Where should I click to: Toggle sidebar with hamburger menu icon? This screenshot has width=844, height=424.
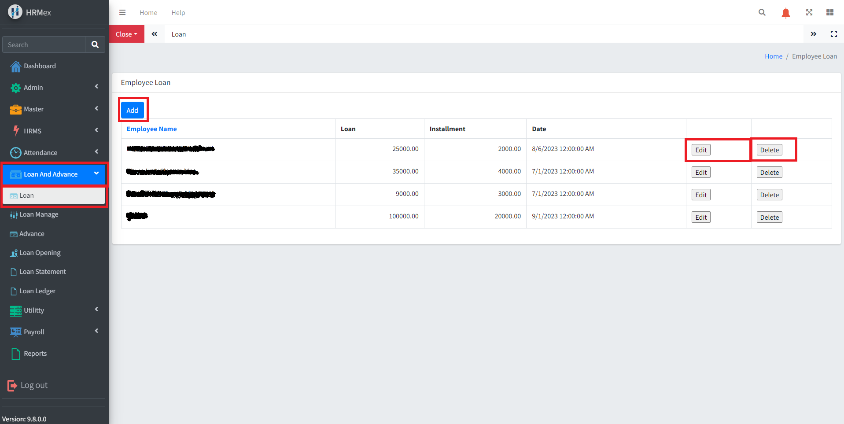[x=122, y=12]
